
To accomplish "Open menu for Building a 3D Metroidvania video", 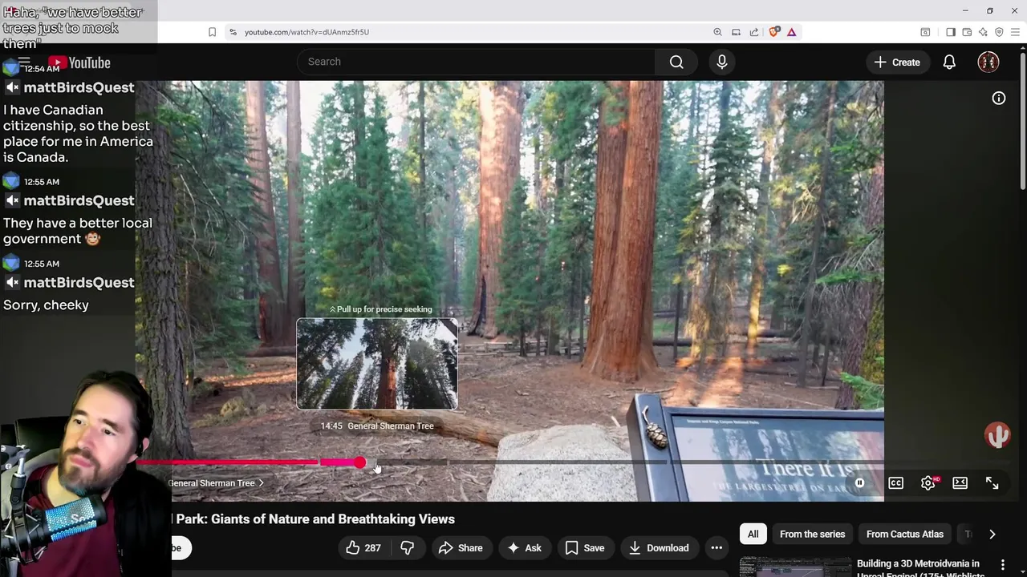I will coord(1003,566).
